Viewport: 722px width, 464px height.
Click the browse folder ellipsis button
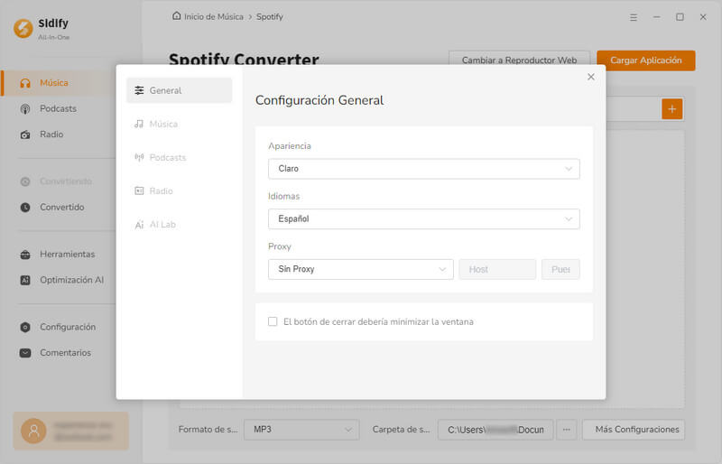567,430
